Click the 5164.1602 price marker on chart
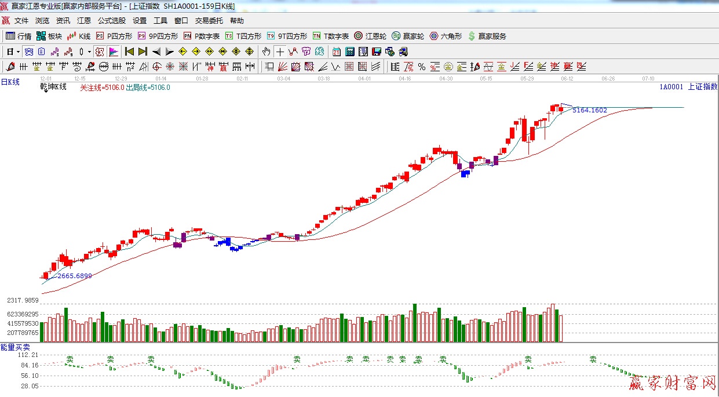The image size is (719, 397). coord(589,110)
